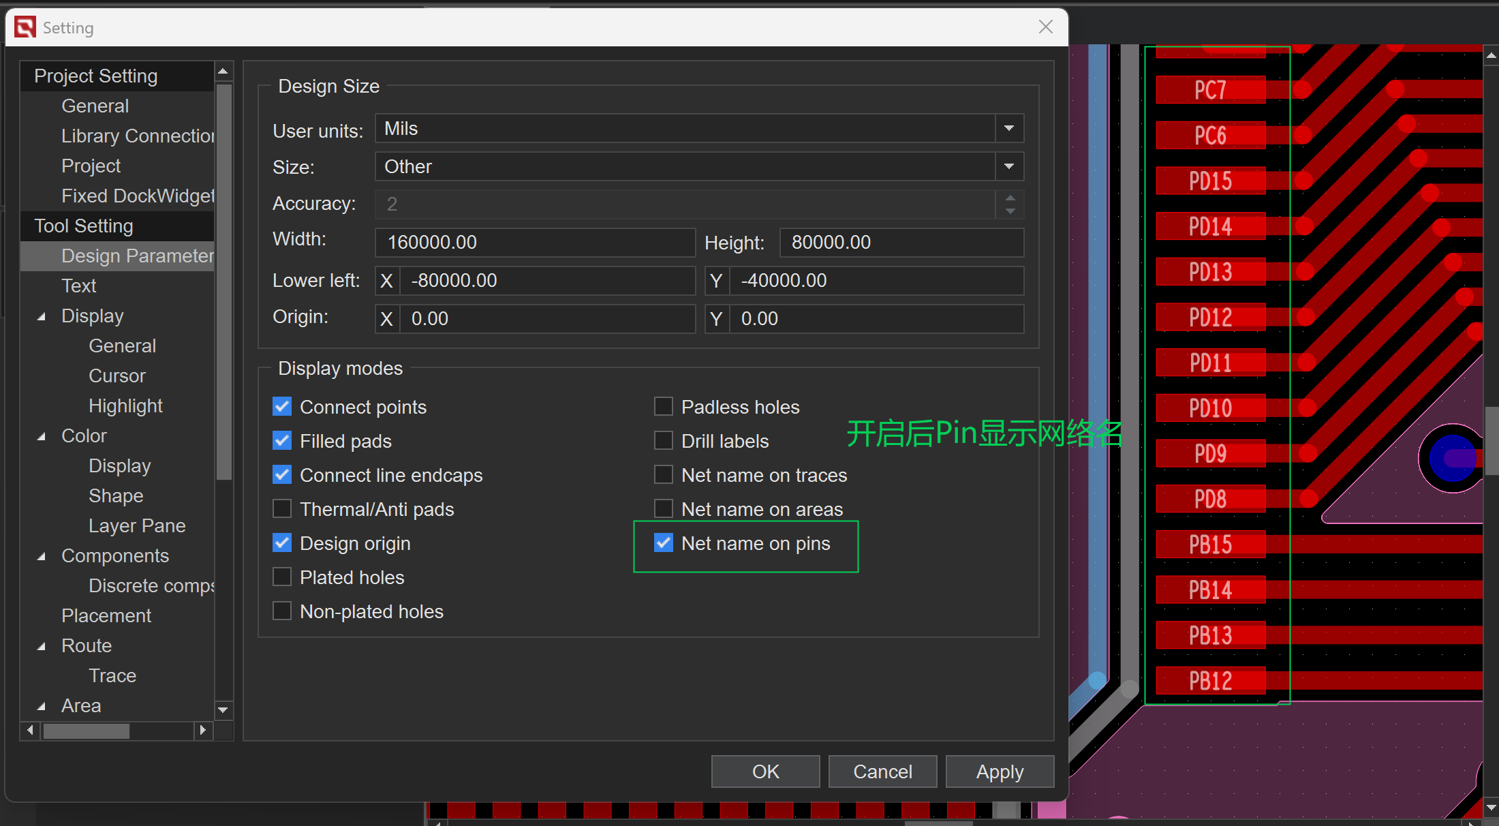
Task: Open the User units dropdown
Action: point(1009,128)
